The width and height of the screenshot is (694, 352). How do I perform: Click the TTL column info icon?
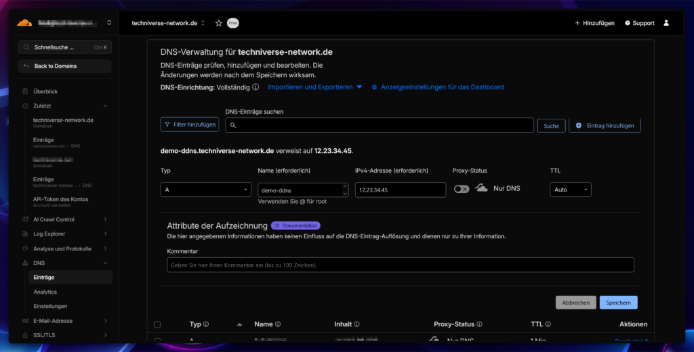pos(547,325)
